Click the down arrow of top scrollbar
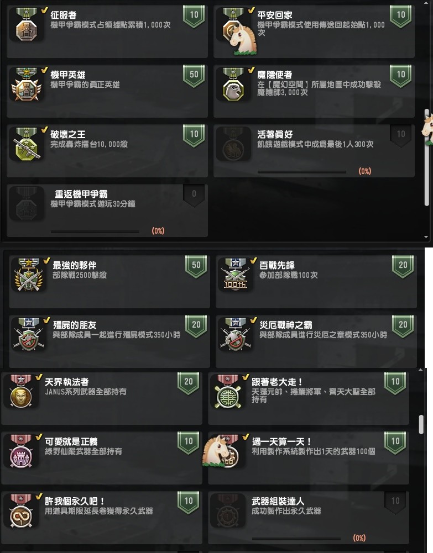Viewport: 433px width, 553px height. click(426, 237)
